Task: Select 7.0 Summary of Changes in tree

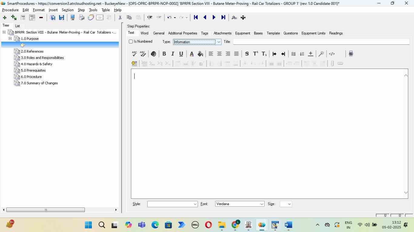Action: tap(39, 83)
